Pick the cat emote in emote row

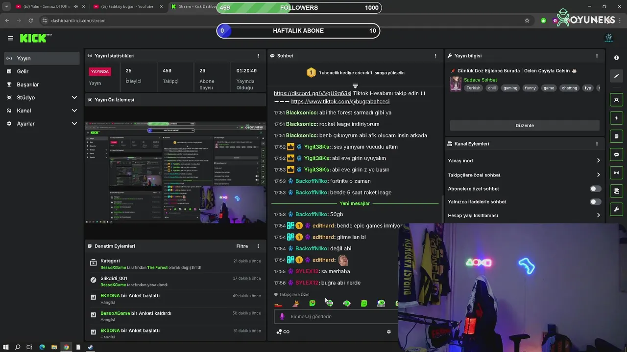(x=295, y=303)
